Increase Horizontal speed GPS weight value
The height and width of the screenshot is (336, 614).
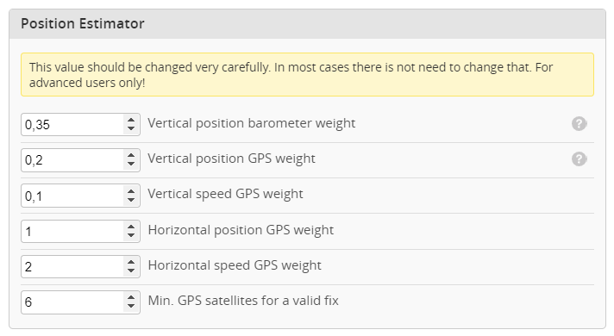(x=131, y=261)
